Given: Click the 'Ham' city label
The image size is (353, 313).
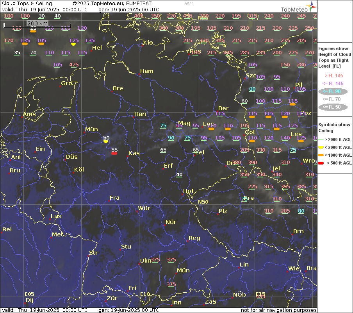Looking at the screenshot, I should pyautogui.click(x=146, y=71).
